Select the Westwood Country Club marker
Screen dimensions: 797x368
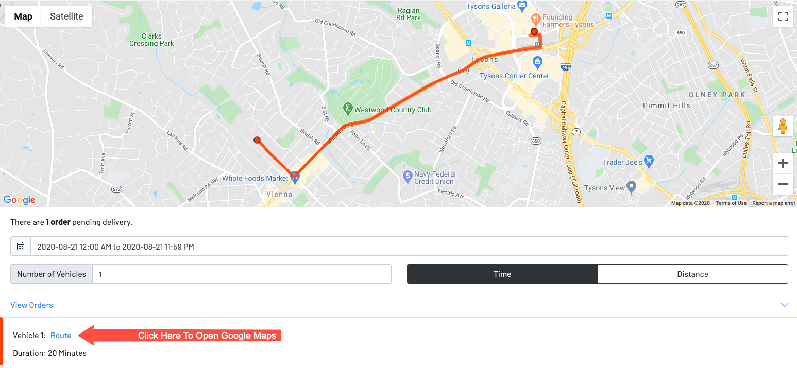348,109
